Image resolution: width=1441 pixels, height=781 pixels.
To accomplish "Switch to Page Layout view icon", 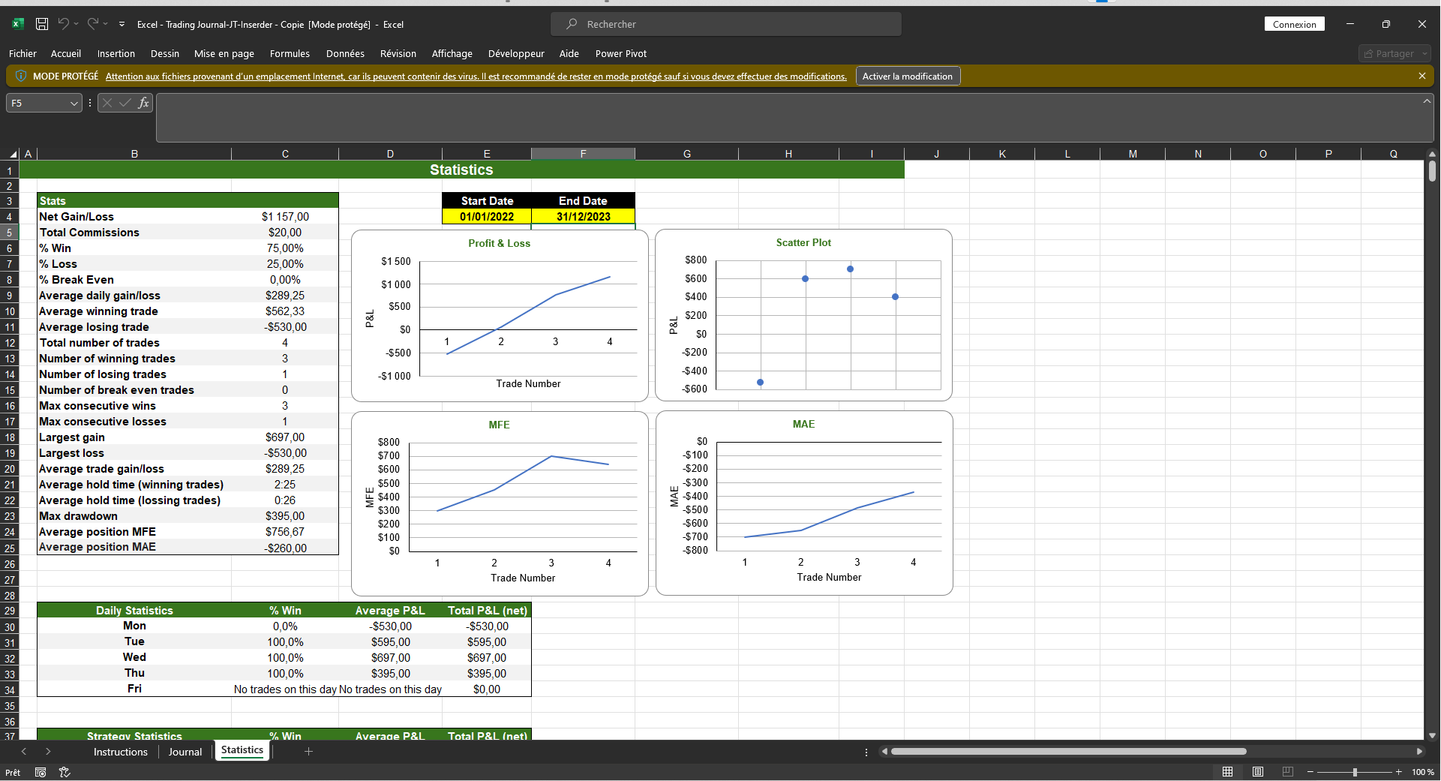I will [x=1258, y=772].
